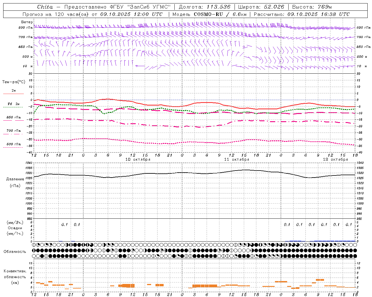Select the 11 октября date label

pos(237,160)
